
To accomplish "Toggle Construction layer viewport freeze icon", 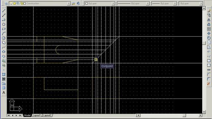I will tap(18, 3).
